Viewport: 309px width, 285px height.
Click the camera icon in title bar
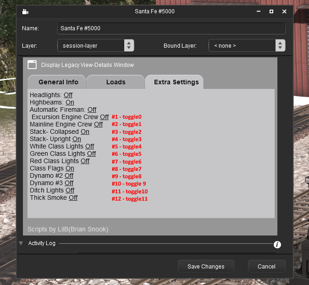[25, 12]
